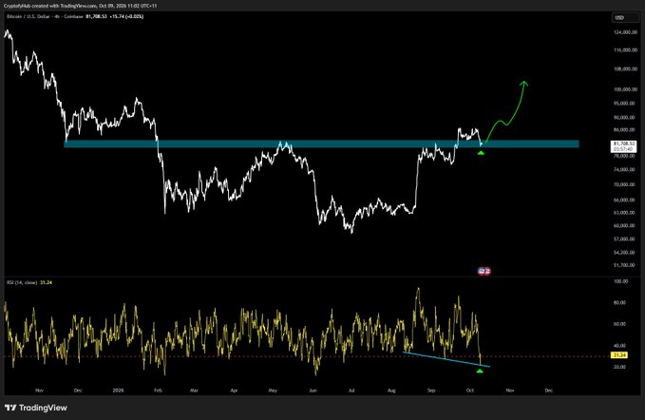This screenshot has width=645, height=420.
Task: Click the 124,000.00 price axis label
Action: (x=625, y=32)
